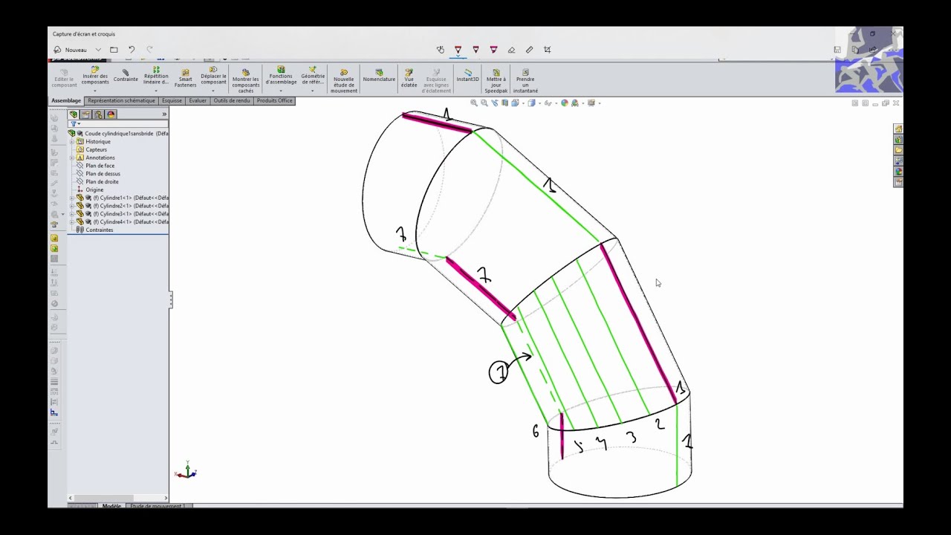Click the undo arrow in the capture tool

132,50
